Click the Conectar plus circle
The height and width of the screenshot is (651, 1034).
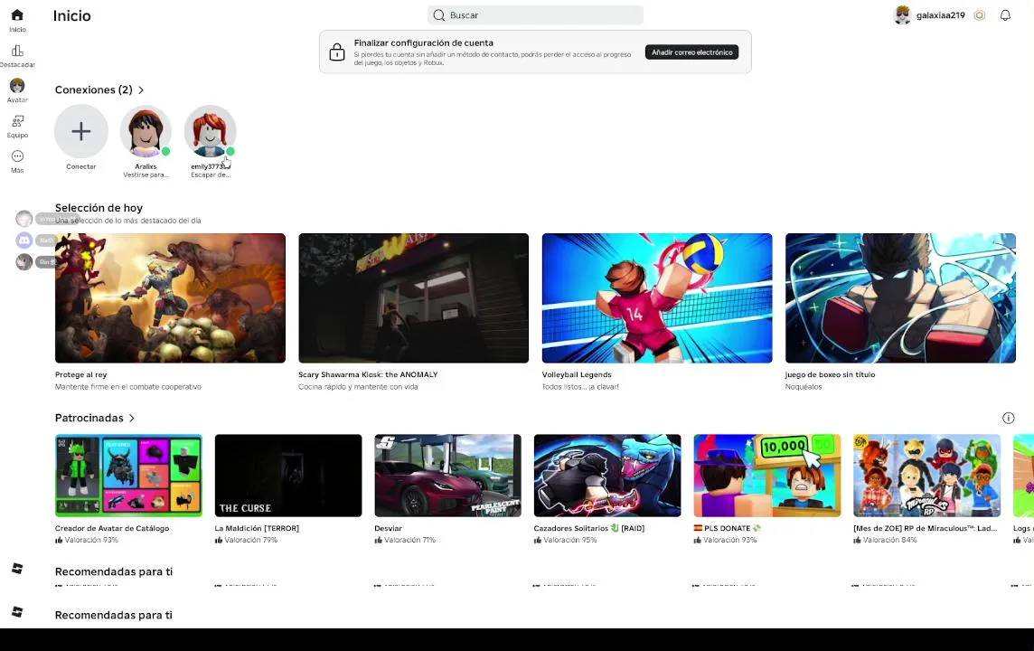pos(81,131)
